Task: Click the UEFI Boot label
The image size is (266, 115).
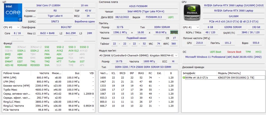Action: click(x=215, y=52)
